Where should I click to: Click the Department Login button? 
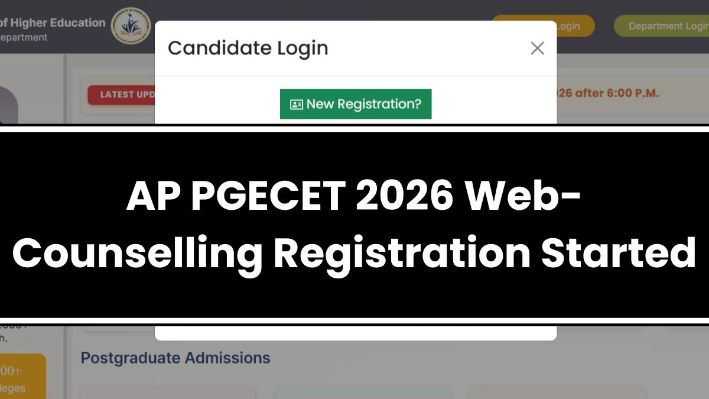pyautogui.click(x=662, y=26)
